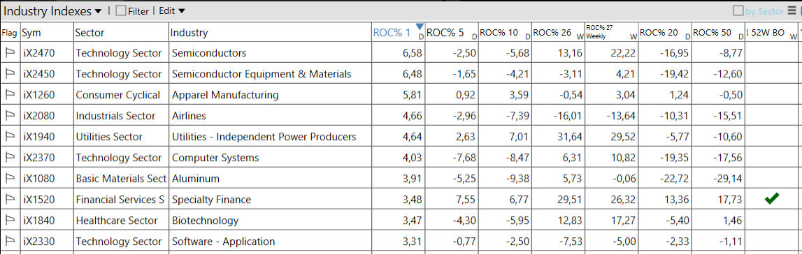Screen dimensions: 802x254
Task: Open the iX2450 symbol
Action: pyautogui.click(x=39, y=74)
